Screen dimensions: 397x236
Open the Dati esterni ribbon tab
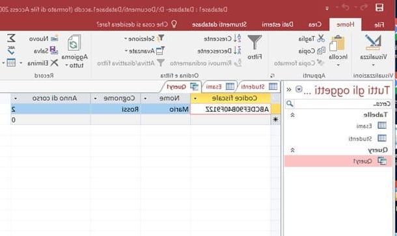pyautogui.click(x=277, y=25)
